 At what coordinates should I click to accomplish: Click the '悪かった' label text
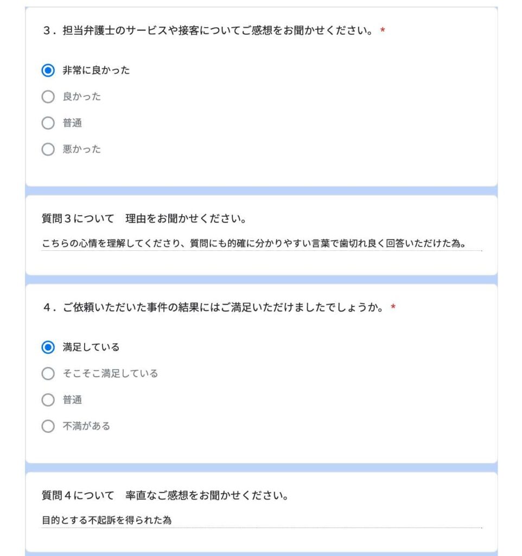tap(82, 149)
